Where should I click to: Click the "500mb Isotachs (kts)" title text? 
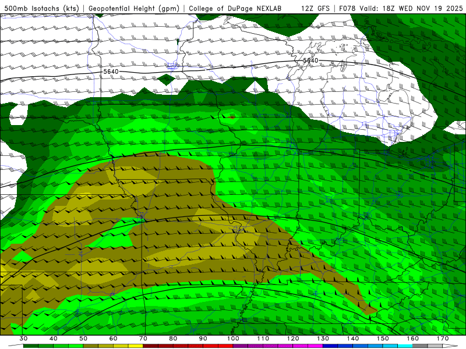pos(41,8)
